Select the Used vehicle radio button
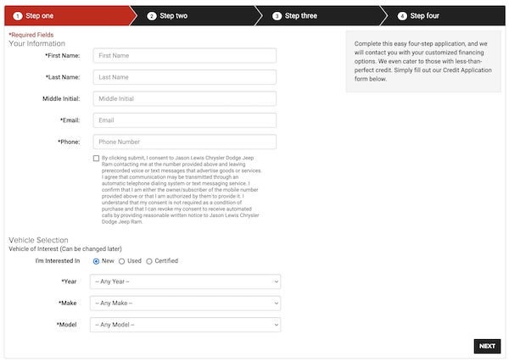509x362 pixels. [121, 261]
